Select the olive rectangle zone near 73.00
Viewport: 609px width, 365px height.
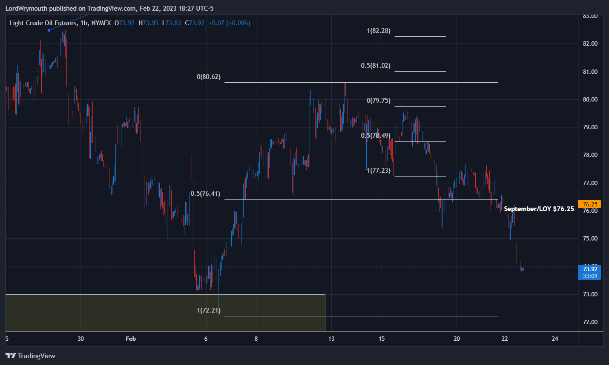[x=165, y=313]
